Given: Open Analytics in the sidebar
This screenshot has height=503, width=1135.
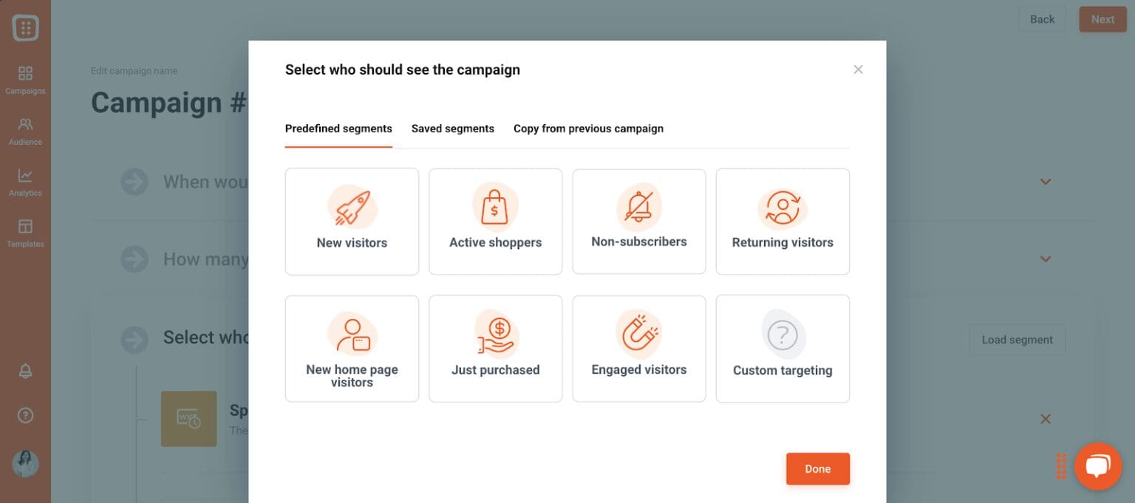Looking at the screenshot, I should pyautogui.click(x=25, y=182).
